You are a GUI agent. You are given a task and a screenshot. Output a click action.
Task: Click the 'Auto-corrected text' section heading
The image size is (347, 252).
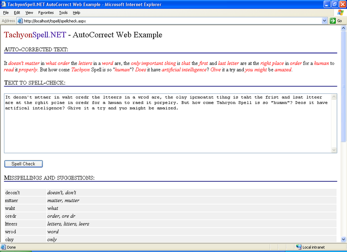(x=36, y=49)
